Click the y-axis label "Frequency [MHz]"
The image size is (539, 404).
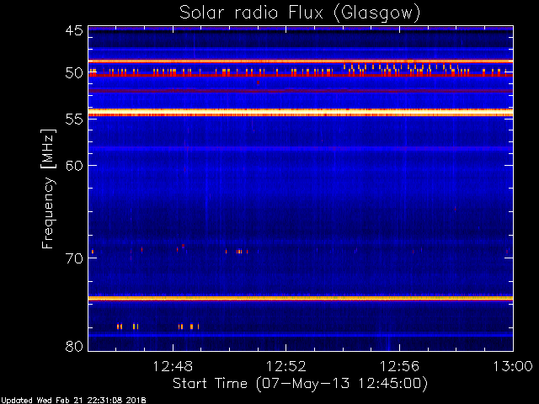49,189
